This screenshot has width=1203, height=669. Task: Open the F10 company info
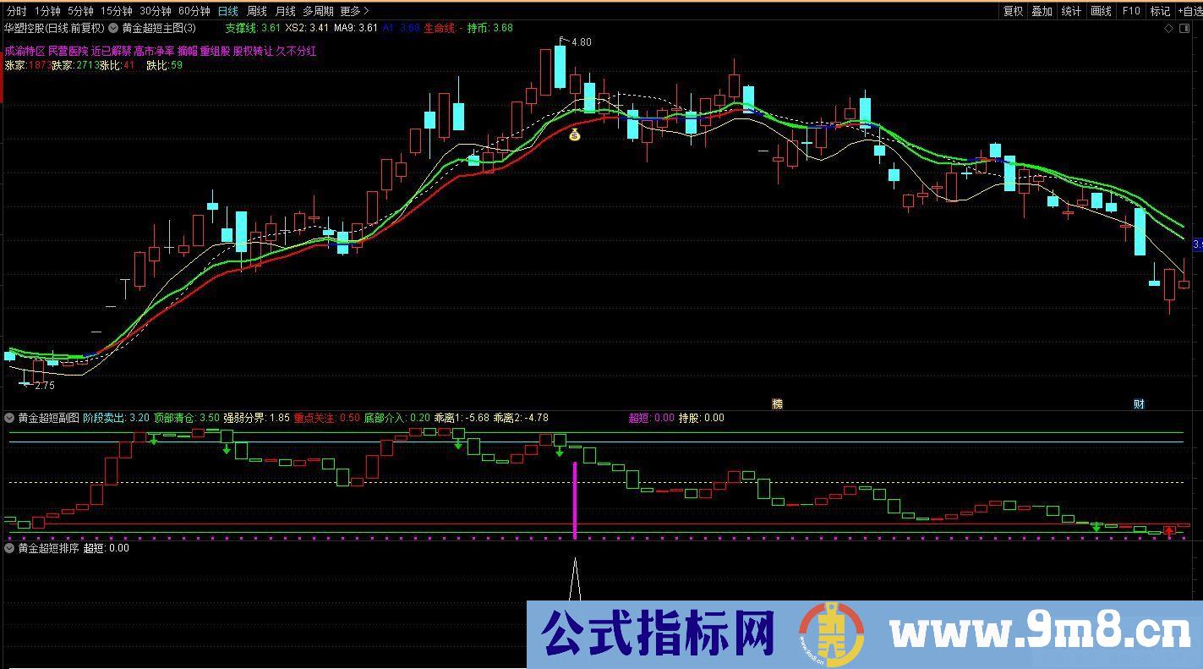tap(1130, 11)
